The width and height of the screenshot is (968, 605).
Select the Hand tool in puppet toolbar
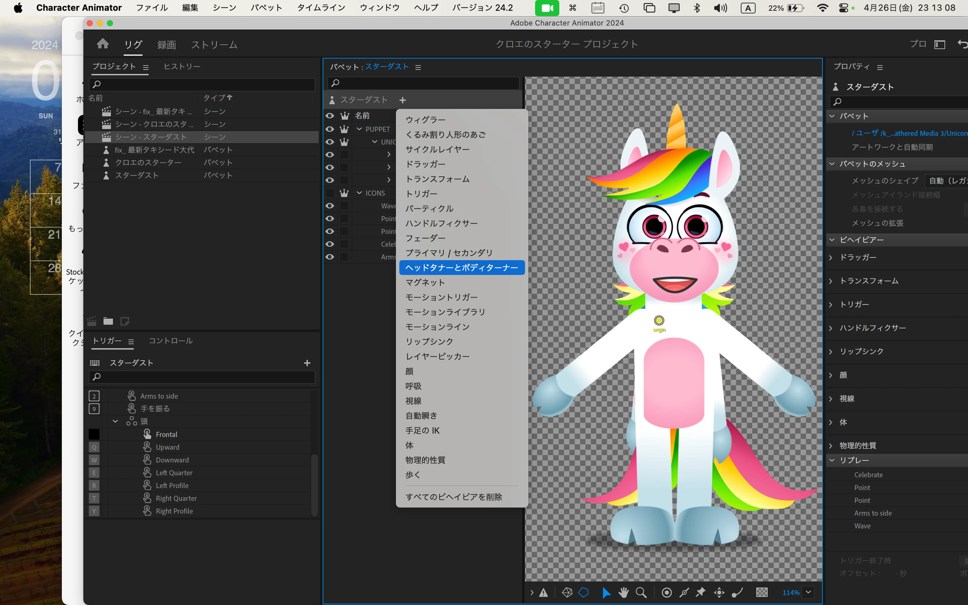(x=623, y=593)
